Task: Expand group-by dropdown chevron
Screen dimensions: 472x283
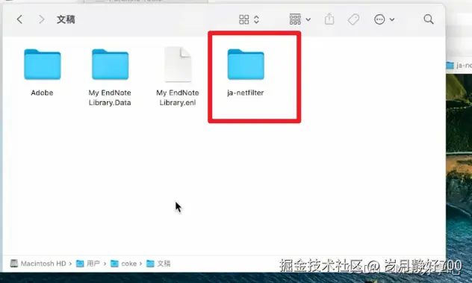Action: pyautogui.click(x=308, y=19)
